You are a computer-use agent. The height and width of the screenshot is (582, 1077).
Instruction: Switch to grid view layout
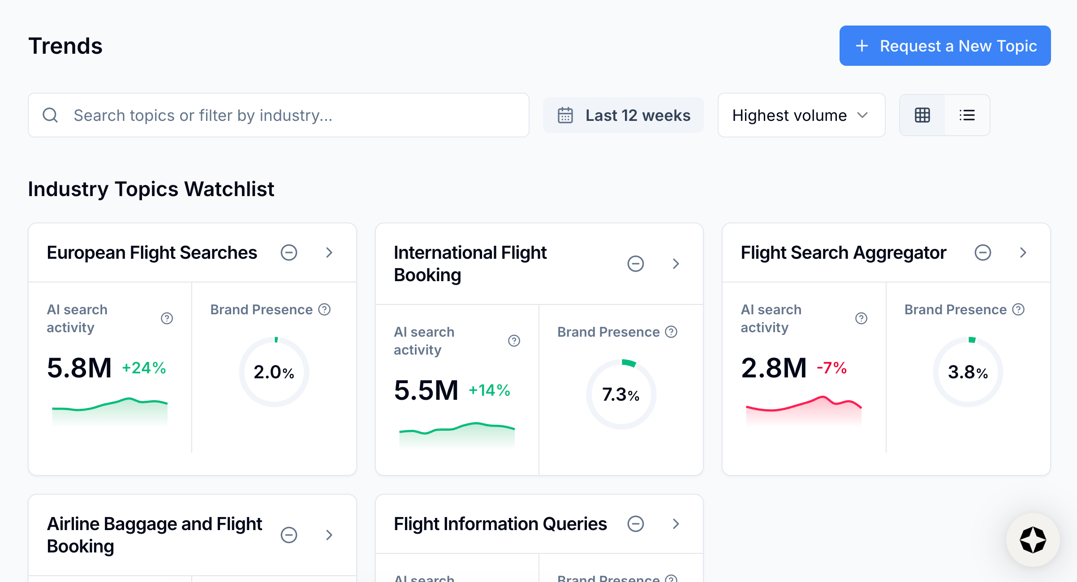(x=922, y=115)
